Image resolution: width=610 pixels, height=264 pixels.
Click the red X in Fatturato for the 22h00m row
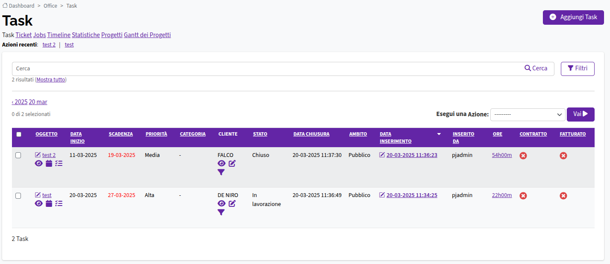point(563,196)
